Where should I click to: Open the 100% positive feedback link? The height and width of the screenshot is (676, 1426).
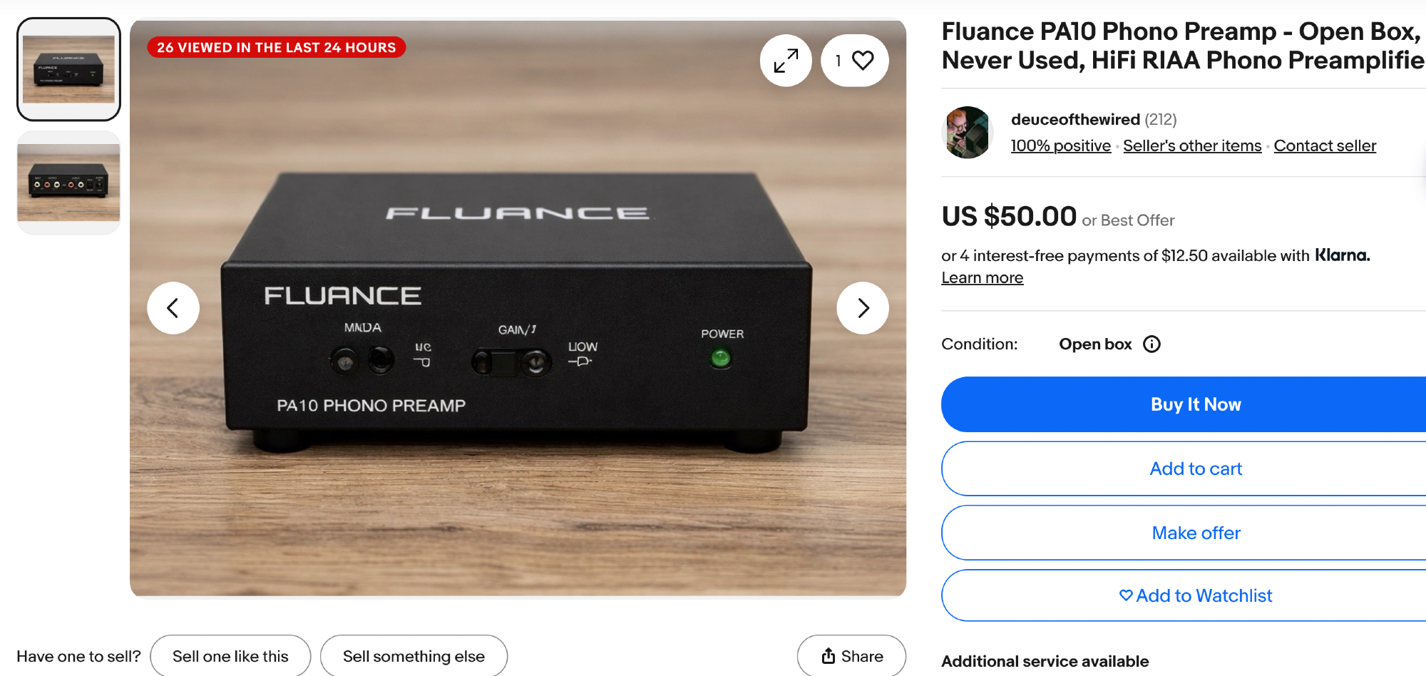[1061, 145]
